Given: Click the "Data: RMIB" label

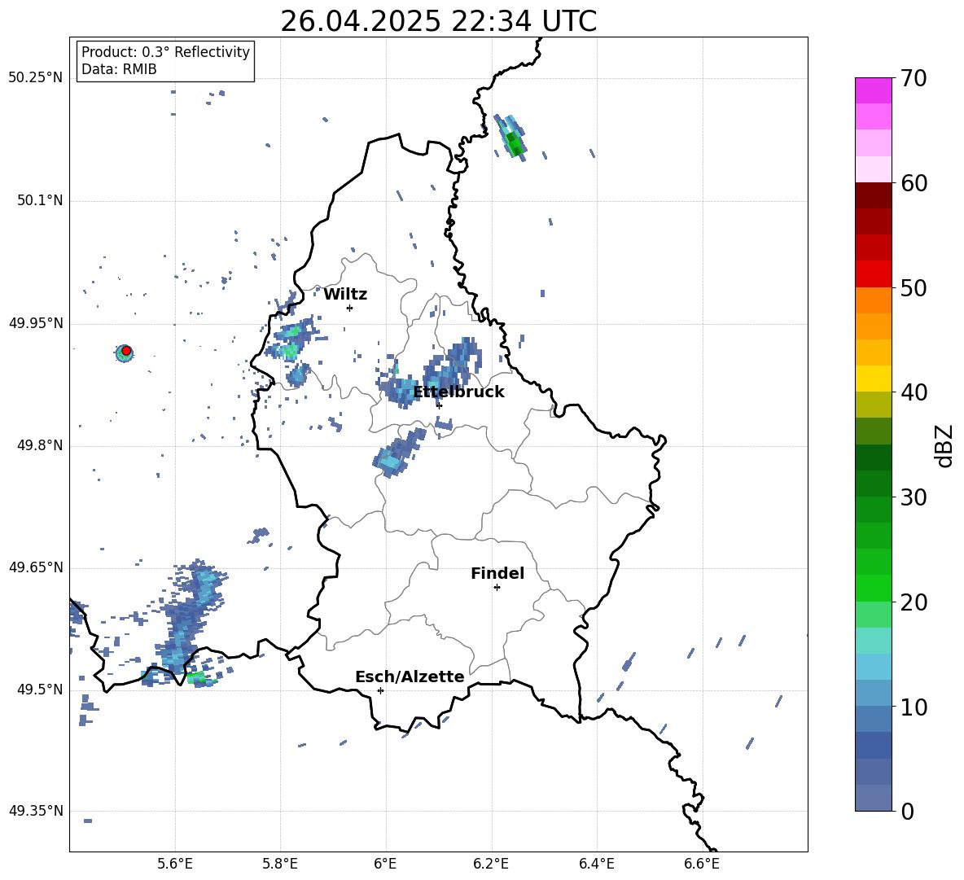Looking at the screenshot, I should tap(119, 69).
